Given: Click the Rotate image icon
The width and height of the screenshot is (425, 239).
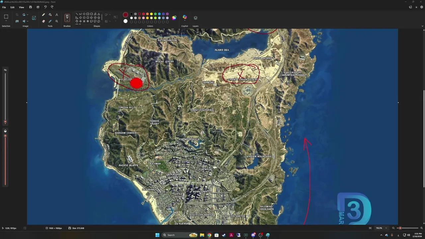Looking at the screenshot, I should [24, 15].
